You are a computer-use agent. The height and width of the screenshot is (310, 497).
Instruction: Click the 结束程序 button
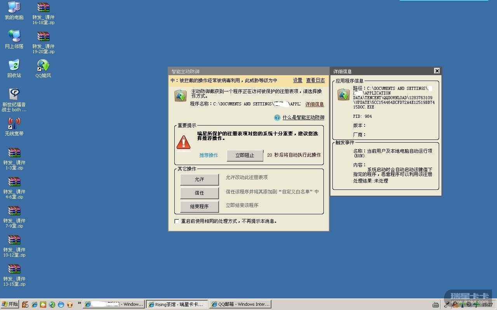200,207
